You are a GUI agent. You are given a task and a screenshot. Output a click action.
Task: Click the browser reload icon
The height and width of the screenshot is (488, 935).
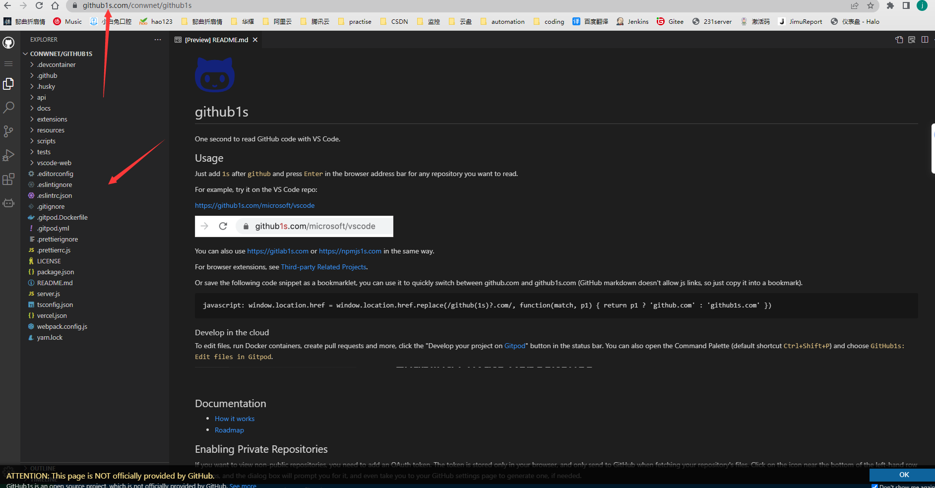(39, 5)
